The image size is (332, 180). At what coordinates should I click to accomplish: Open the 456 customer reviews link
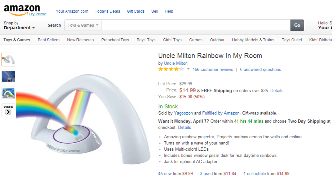click(213, 70)
